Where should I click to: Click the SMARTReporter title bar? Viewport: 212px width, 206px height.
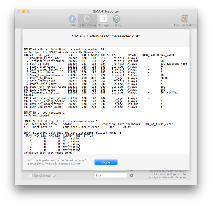pyautogui.click(x=106, y=11)
